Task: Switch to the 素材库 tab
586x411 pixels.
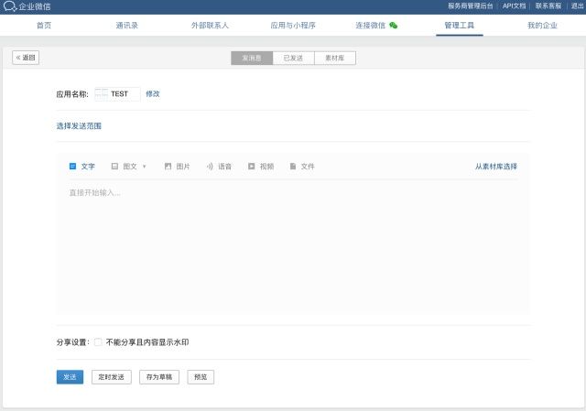Action: [335, 58]
